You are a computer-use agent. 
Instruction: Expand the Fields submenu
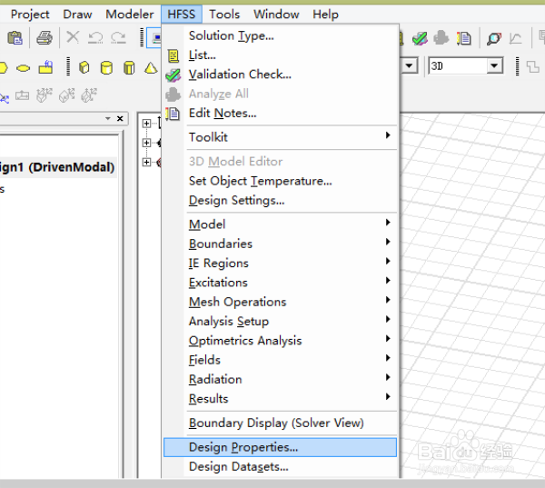coord(280,360)
